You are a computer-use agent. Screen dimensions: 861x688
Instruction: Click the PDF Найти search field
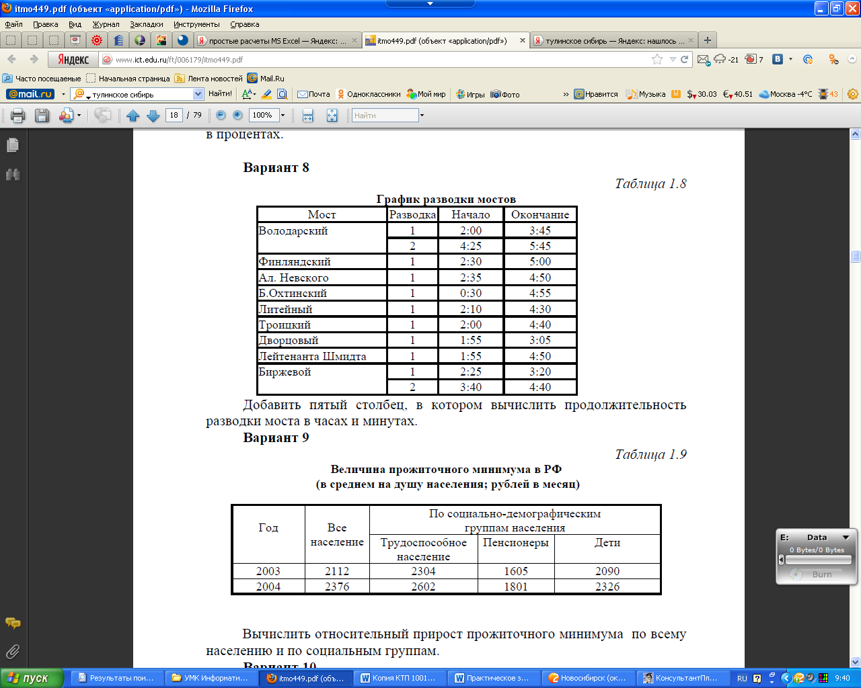[385, 116]
